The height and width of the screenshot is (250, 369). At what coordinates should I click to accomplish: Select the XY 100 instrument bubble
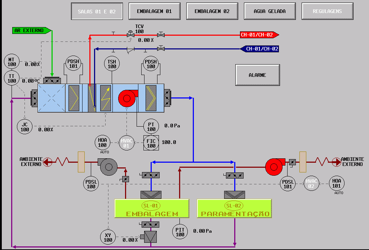pos(108,237)
